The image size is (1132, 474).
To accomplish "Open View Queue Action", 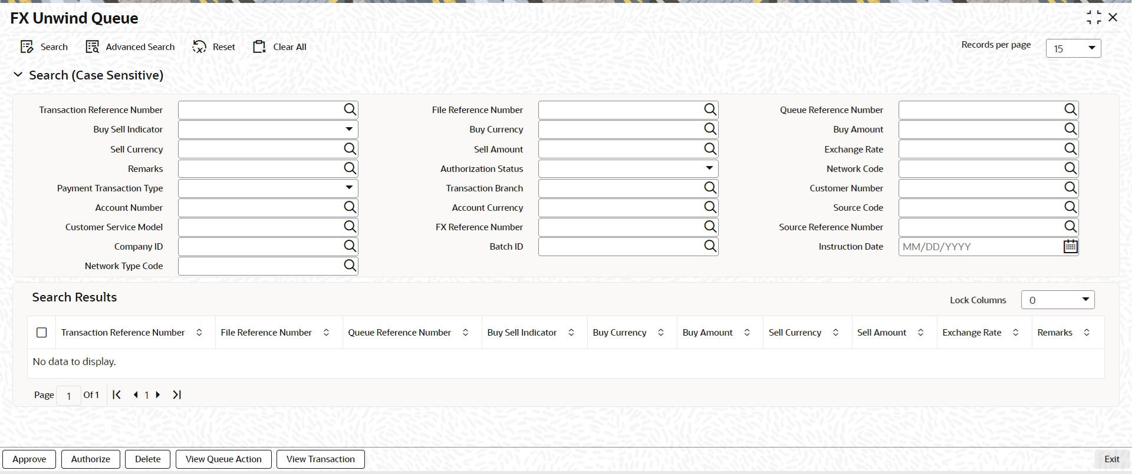I will (223, 459).
